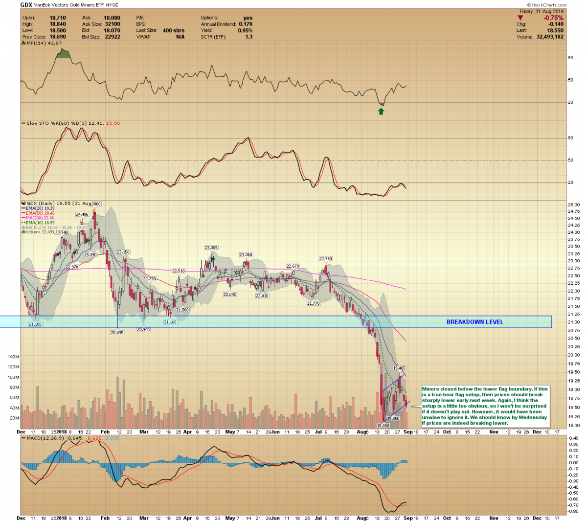This screenshot has height=522, width=587.
Task: Click the Volume bar icon in legend
Action: pyautogui.click(x=23, y=232)
